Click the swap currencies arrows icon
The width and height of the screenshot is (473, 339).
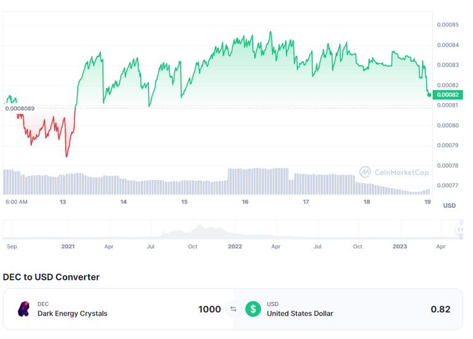[x=233, y=309]
